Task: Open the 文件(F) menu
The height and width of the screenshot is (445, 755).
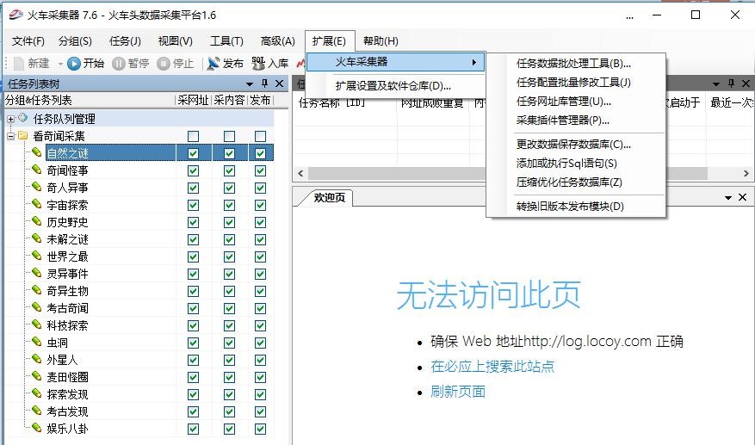Action: 28,41
